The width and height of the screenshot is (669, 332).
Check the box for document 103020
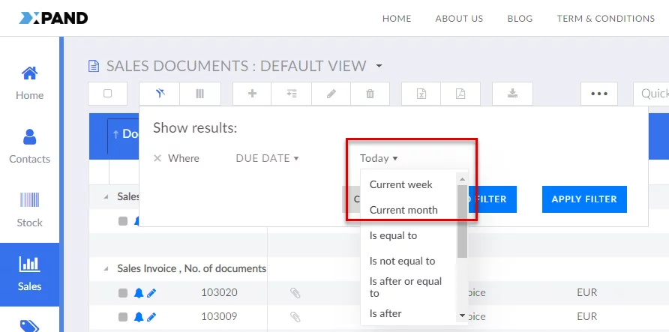click(123, 293)
